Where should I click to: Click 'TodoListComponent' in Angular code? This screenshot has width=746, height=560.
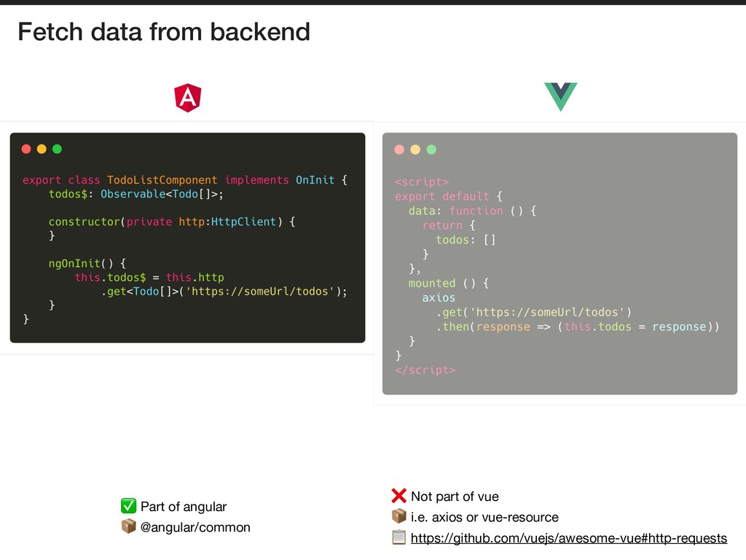pos(162,180)
